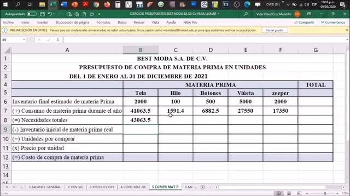Click the new blank document icon in quick access
The image size is (350, 196).
pyautogui.click(x=84, y=14)
